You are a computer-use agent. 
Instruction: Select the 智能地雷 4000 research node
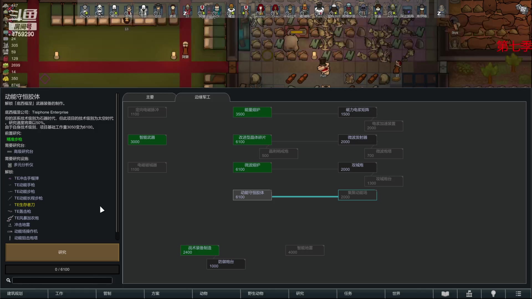[x=305, y=250]
